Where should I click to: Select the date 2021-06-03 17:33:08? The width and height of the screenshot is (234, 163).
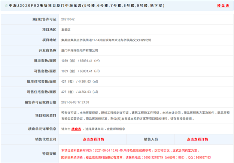coord(75,103)
